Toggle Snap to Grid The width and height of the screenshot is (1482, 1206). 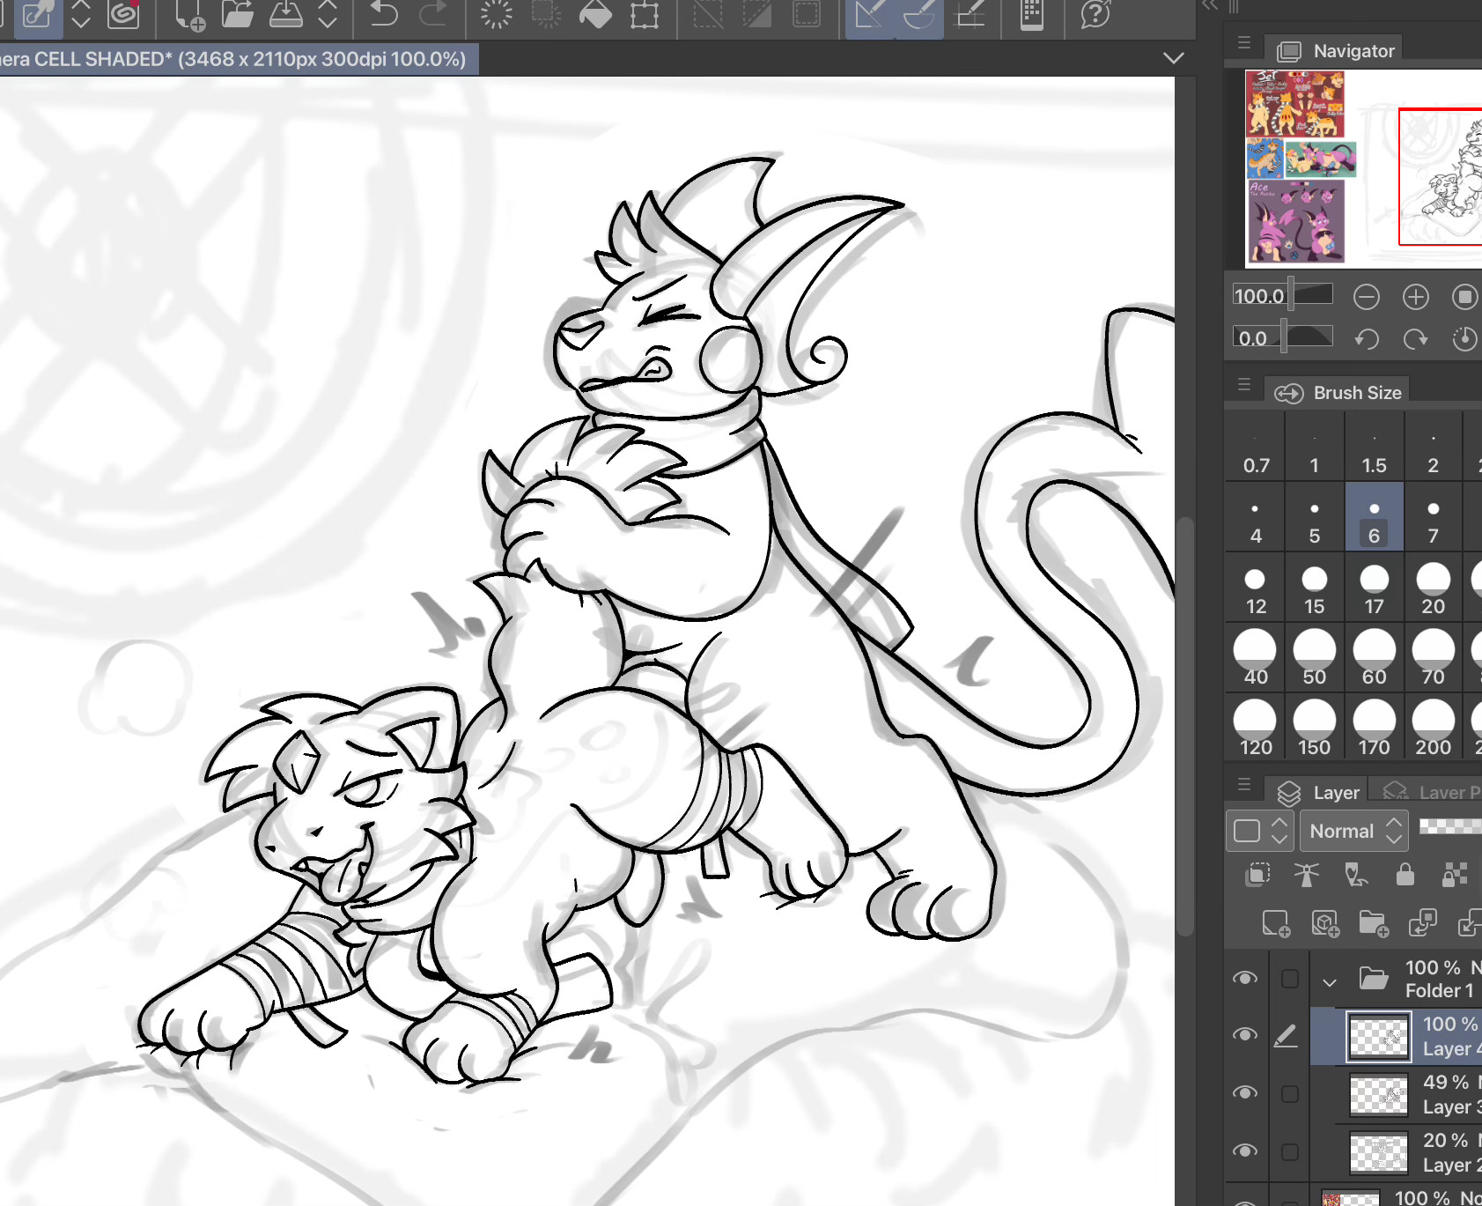(970, 14)
